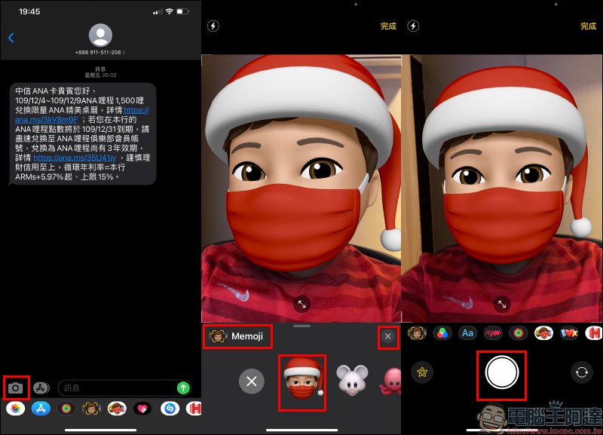Open the https://ana.ms/35U41iy link
Viewport: 603px width, 435px height.
(75, 158)
